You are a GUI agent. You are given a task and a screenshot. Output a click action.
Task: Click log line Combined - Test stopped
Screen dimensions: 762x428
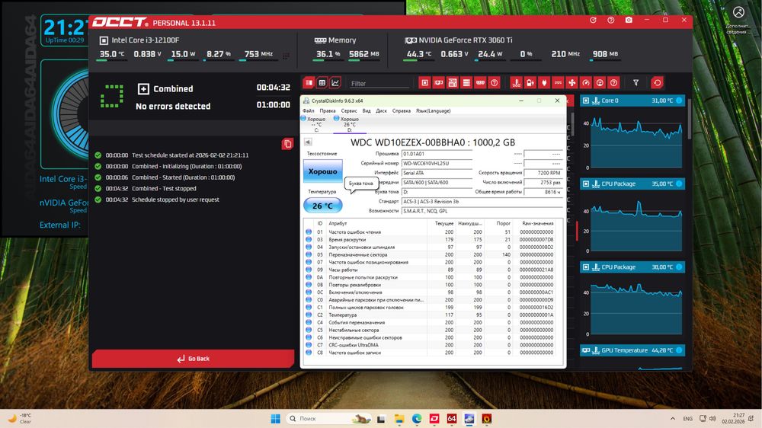[164, 189]
